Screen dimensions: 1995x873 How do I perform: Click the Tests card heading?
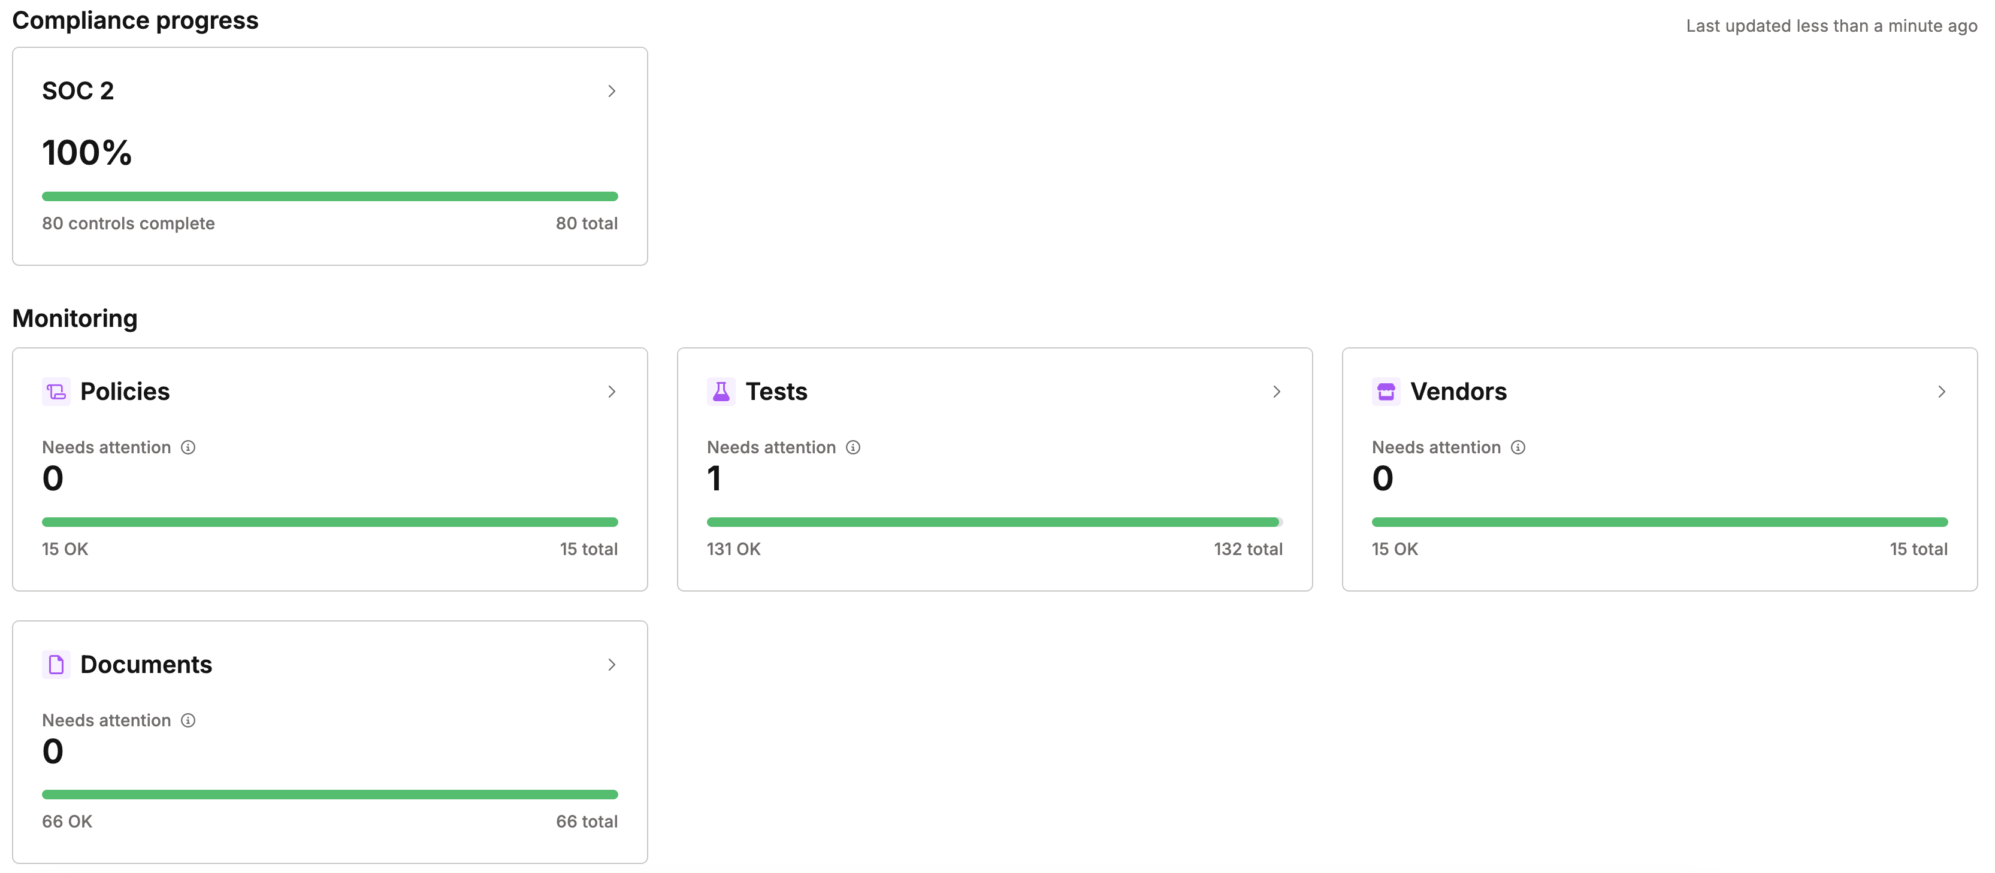pos(776,392)
